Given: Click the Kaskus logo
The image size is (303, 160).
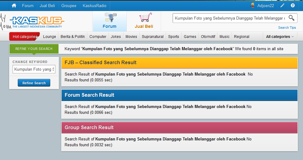Looking at the screenshot, I should tap(37, 22).
